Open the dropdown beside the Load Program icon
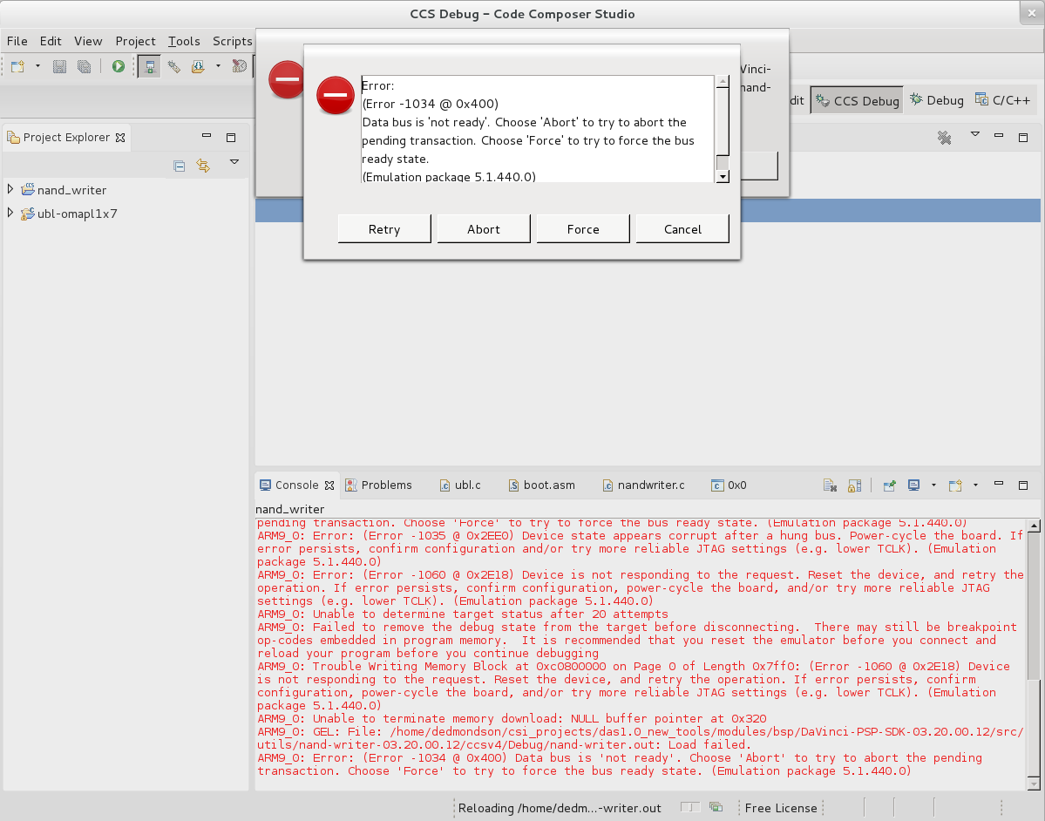This screenshot has width=1045, height=821. pyautogui.click(x=218, y=66)
